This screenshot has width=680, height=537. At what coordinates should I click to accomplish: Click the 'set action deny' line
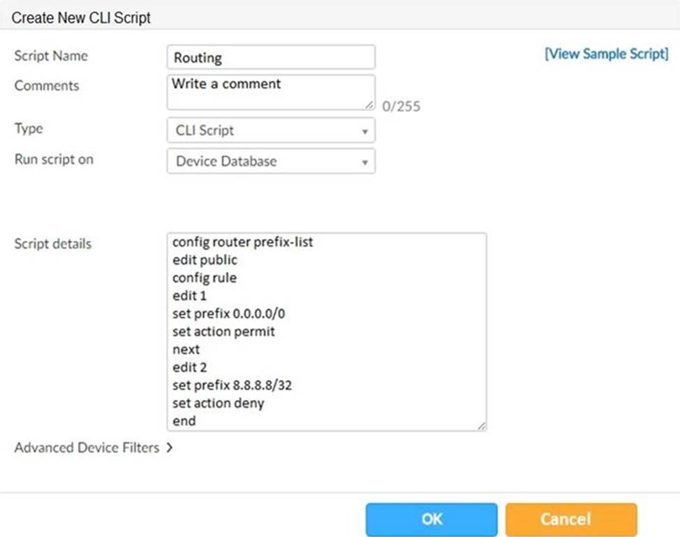(x=218, y=403)
